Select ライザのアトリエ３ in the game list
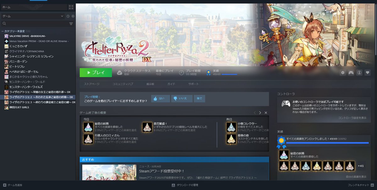This screenshot has height=190, width=377. coord(38,102)
